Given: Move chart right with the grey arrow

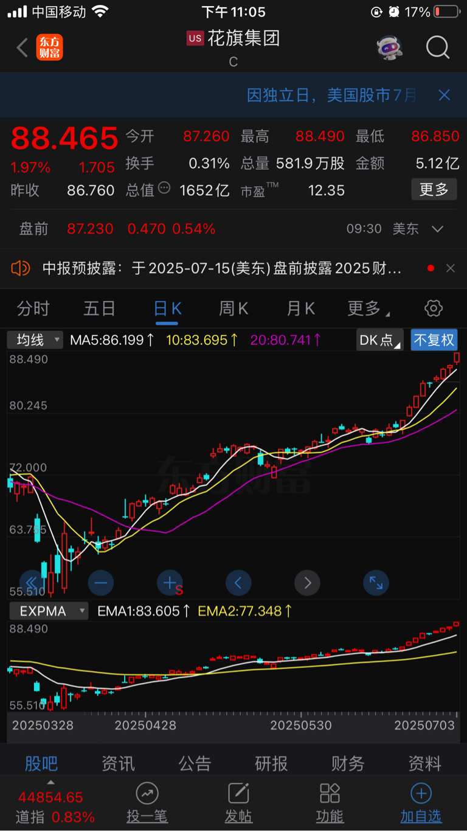Looking at the screenshot, I should 307,583.
